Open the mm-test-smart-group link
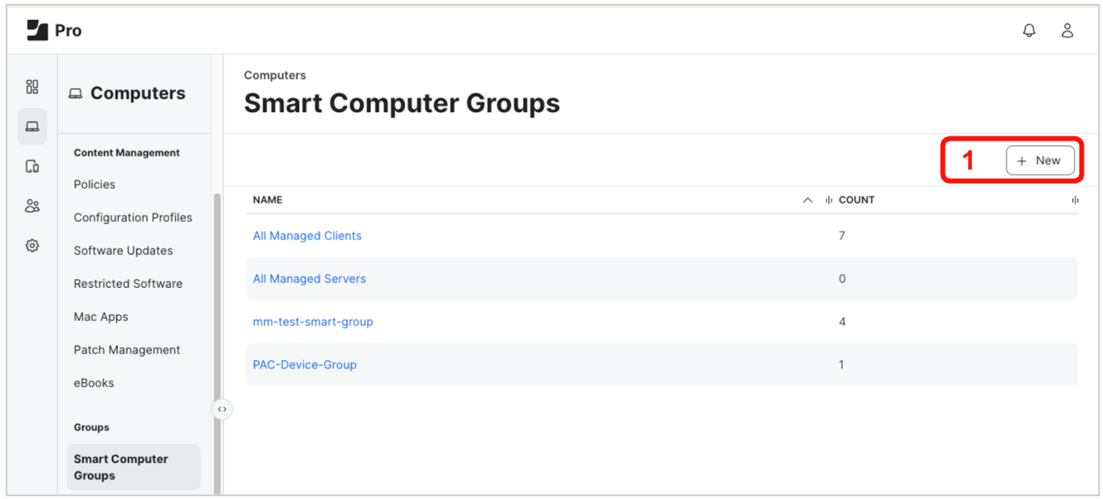The image size is (1103, 499). pos(312,322)
